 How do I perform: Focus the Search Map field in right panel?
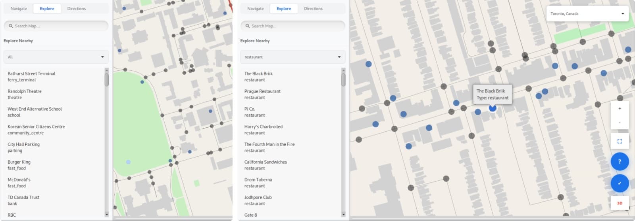(x=292, y=26)
